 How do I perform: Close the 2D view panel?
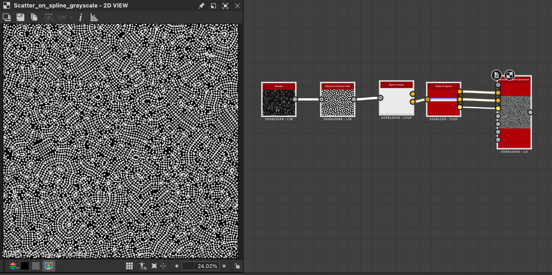pyautogui.click(x=237, y=6)
